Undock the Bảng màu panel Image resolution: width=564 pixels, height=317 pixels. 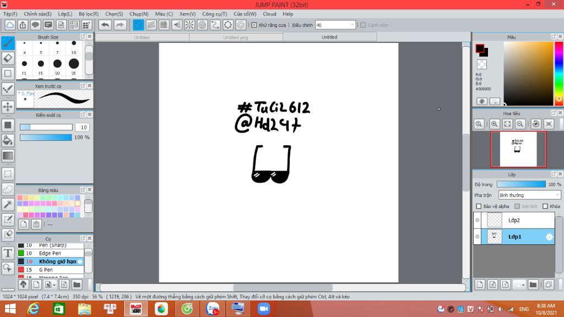tap(83, 190)
